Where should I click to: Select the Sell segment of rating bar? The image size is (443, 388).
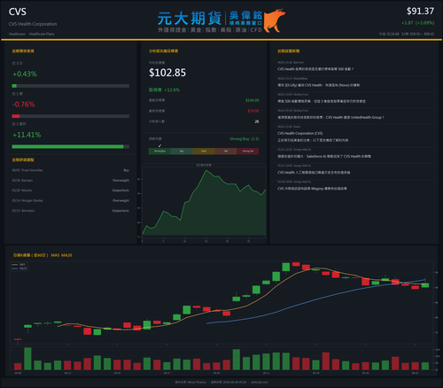click(x=226, y=151)
